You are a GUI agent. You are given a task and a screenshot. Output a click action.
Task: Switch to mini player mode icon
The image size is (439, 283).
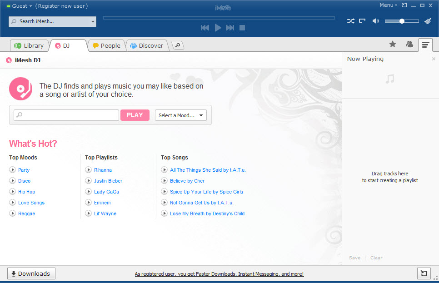pyautogui.click(x=404, y=5)
